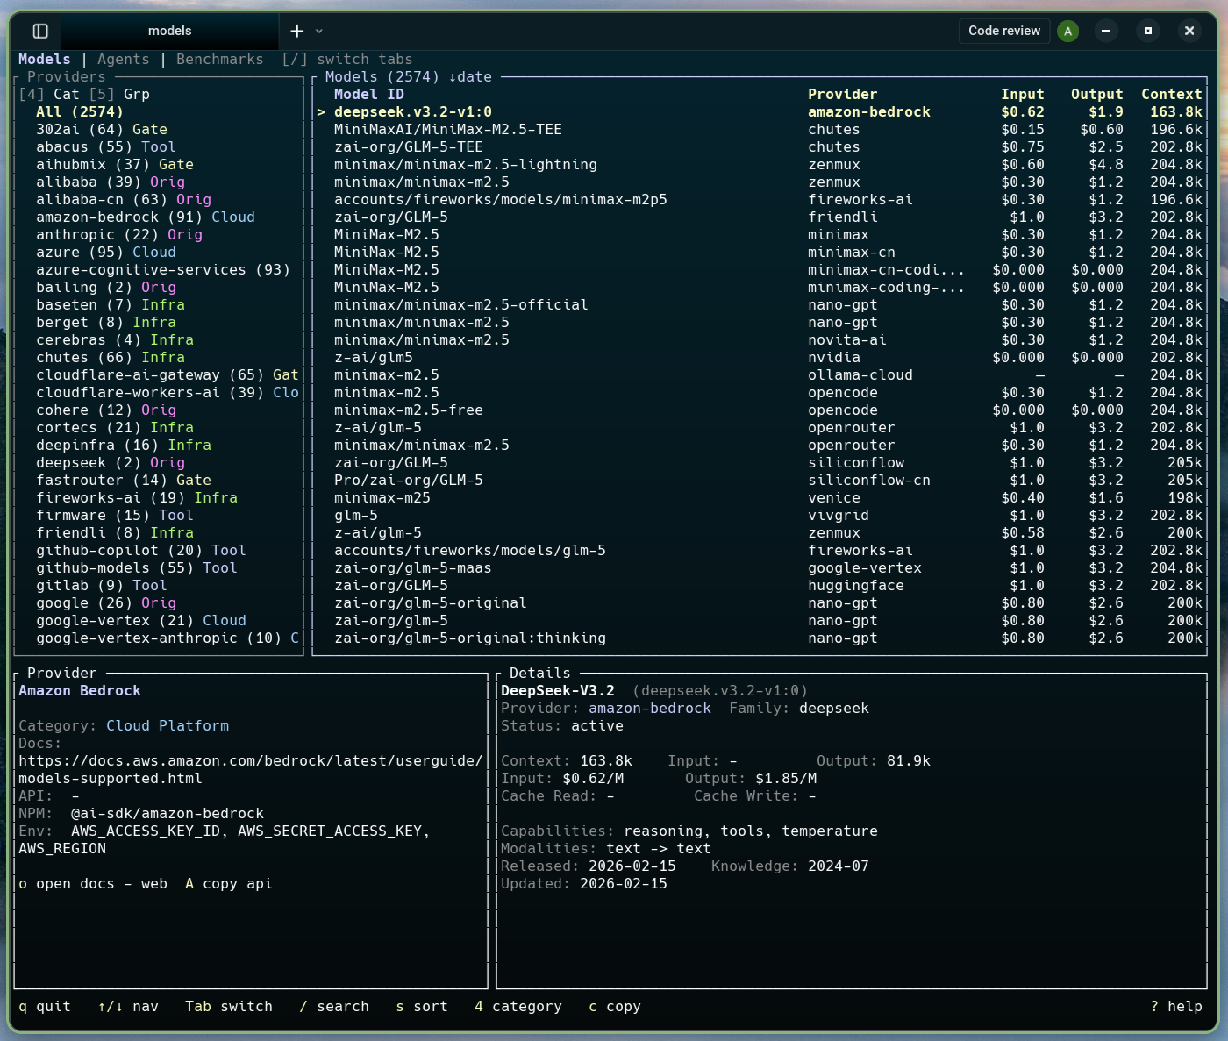Image resolution: width=1228 pixels, height=1041 pixels.
Task: Open the Benchmarks tab
Action: (x=219, y=59)
